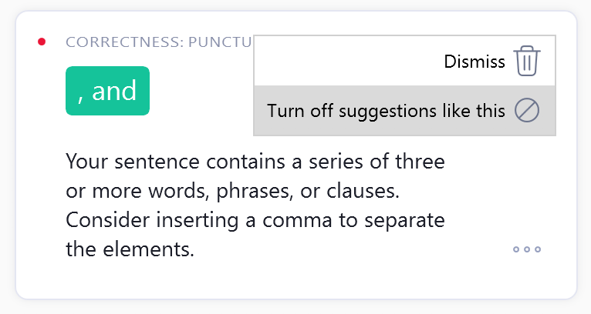Disable this suggestion type via the slashed-circle icon
591x314 pixels.
(527, 111)
